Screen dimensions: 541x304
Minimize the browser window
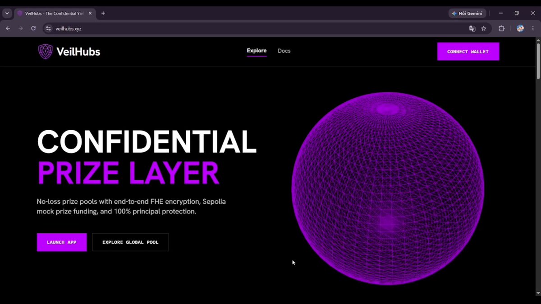pyautogui.click(x=501, y=14)
